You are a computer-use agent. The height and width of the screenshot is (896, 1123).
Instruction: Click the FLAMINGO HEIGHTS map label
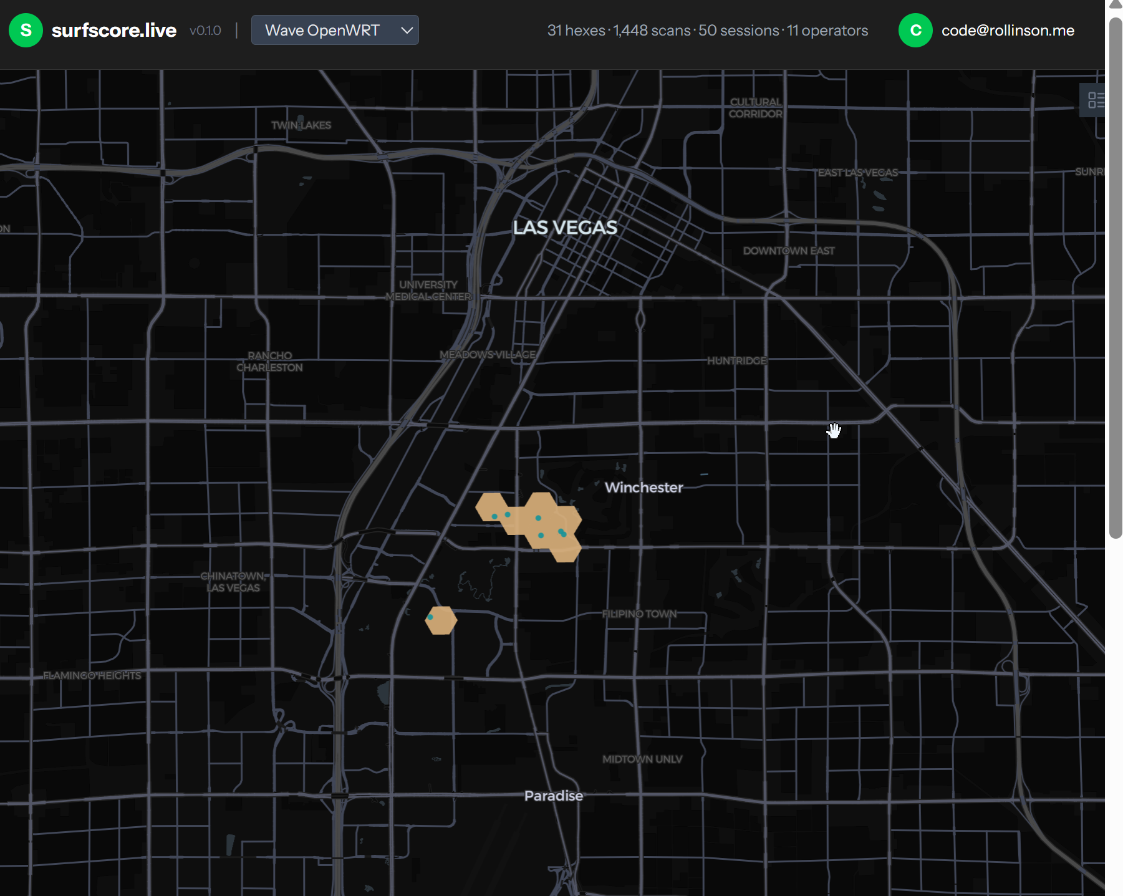pyautogui.click(x=92, y=675)
